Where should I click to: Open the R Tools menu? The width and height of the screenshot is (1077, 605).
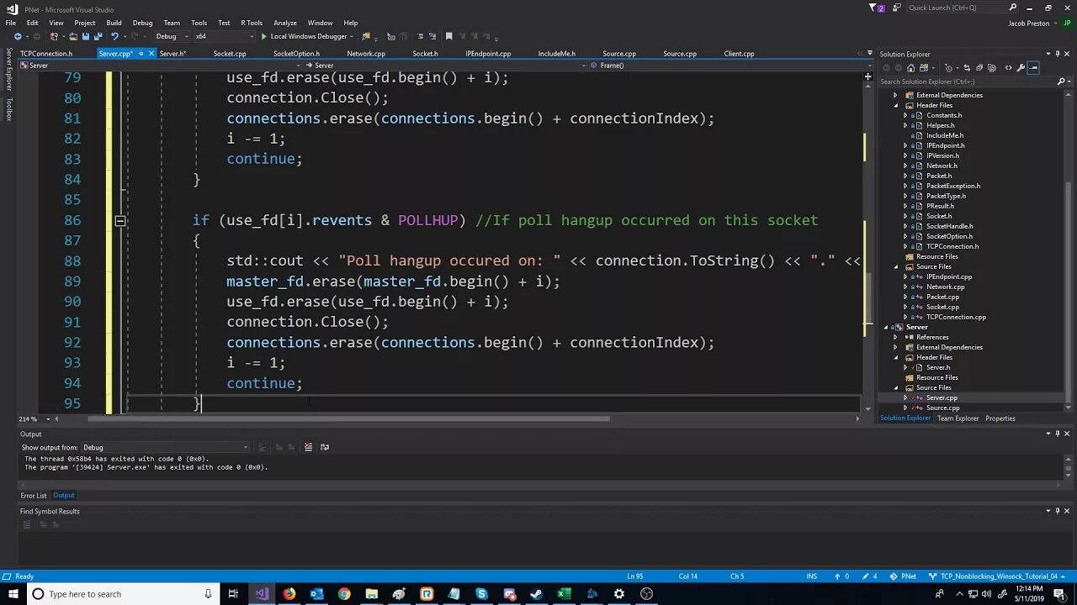(252, 23)
